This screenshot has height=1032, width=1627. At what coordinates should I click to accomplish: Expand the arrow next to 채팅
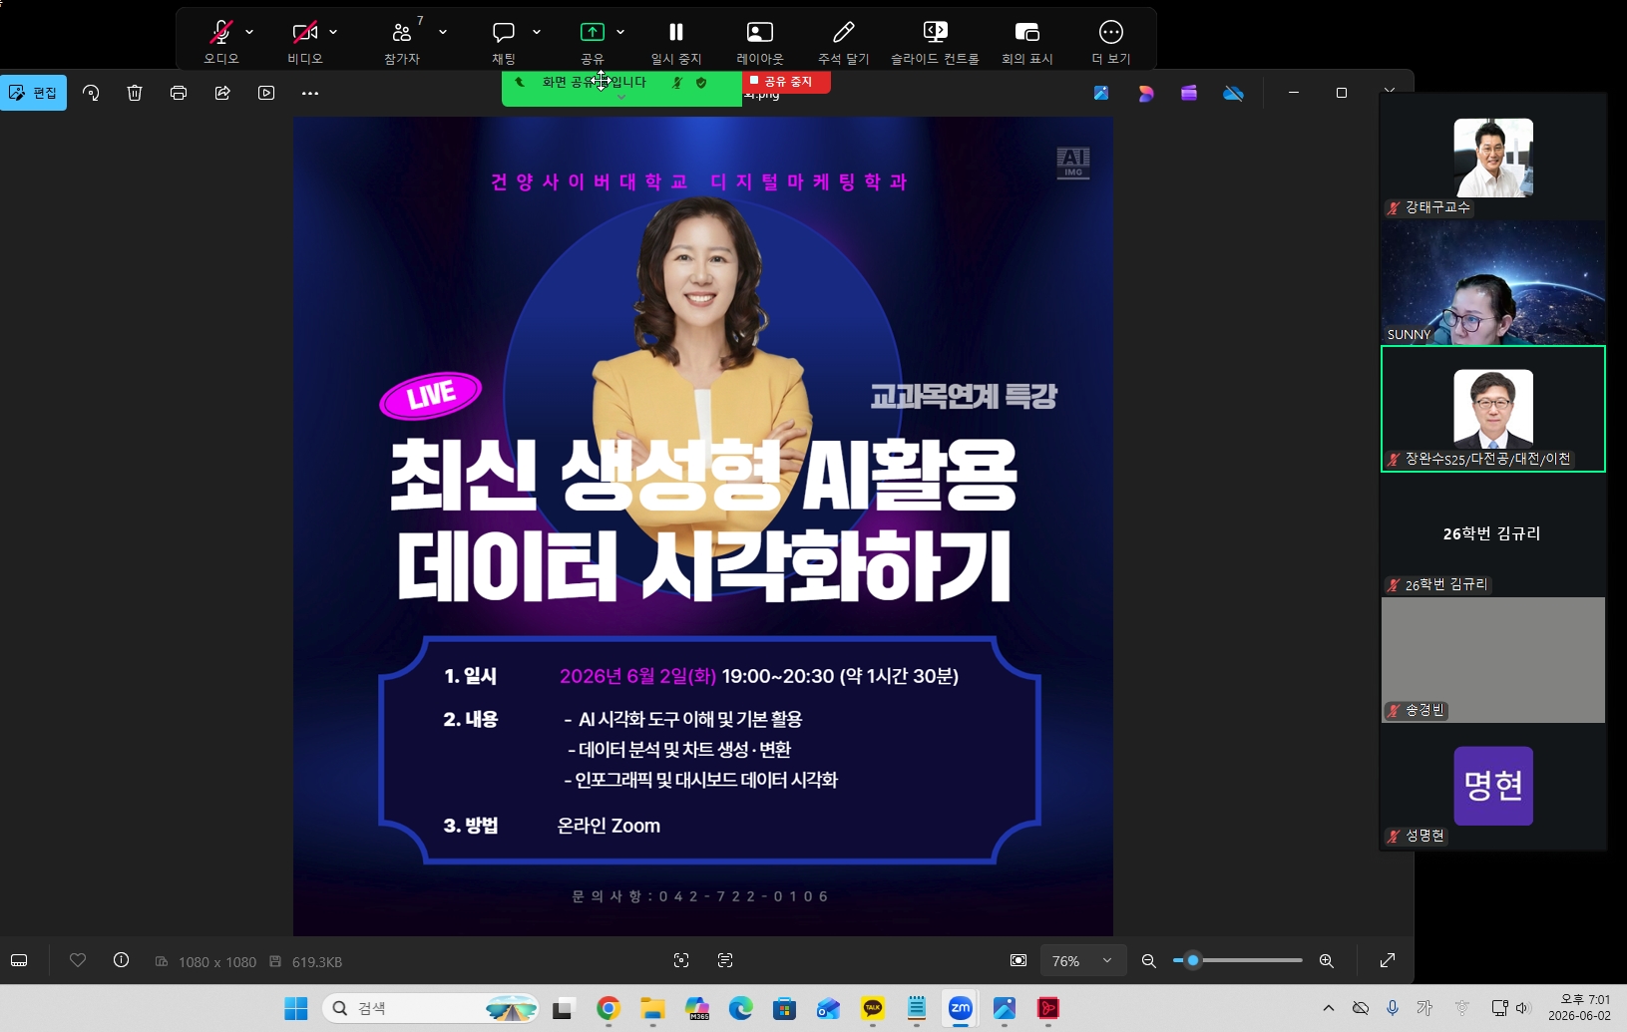pyautogui.click(x=537, y=32)
